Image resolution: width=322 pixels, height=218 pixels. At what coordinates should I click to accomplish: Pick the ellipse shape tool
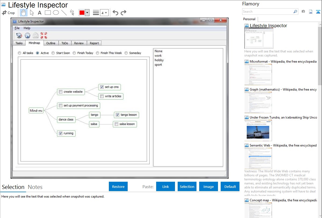click(x=56, y=13)
